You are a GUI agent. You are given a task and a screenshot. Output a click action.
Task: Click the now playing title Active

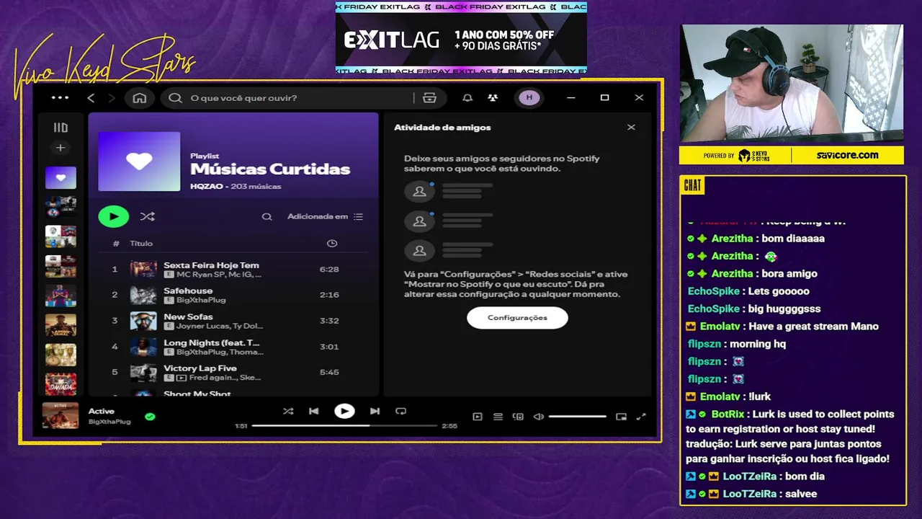[x=102, y=411]
